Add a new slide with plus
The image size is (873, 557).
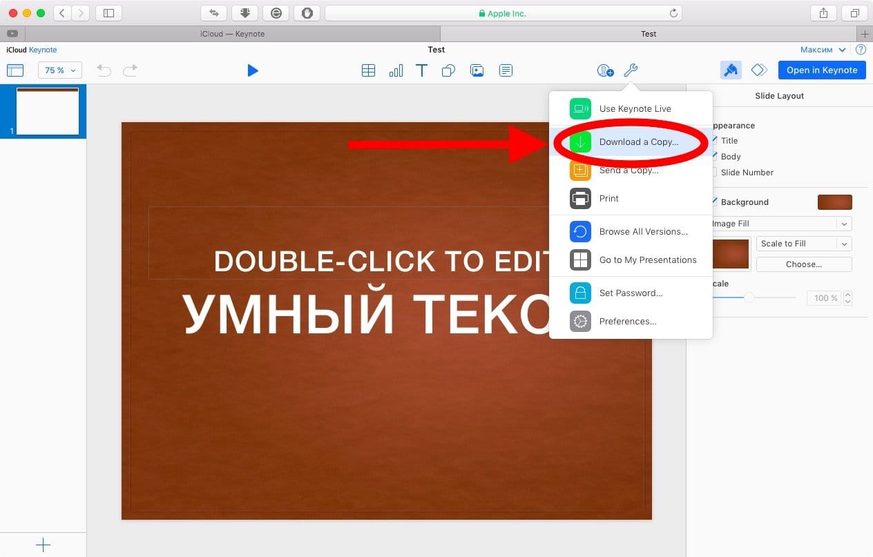[x=43, y=545]
